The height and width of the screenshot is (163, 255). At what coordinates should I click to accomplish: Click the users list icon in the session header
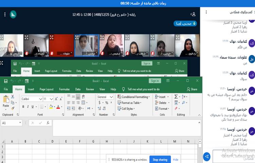[x=193, y=14]
